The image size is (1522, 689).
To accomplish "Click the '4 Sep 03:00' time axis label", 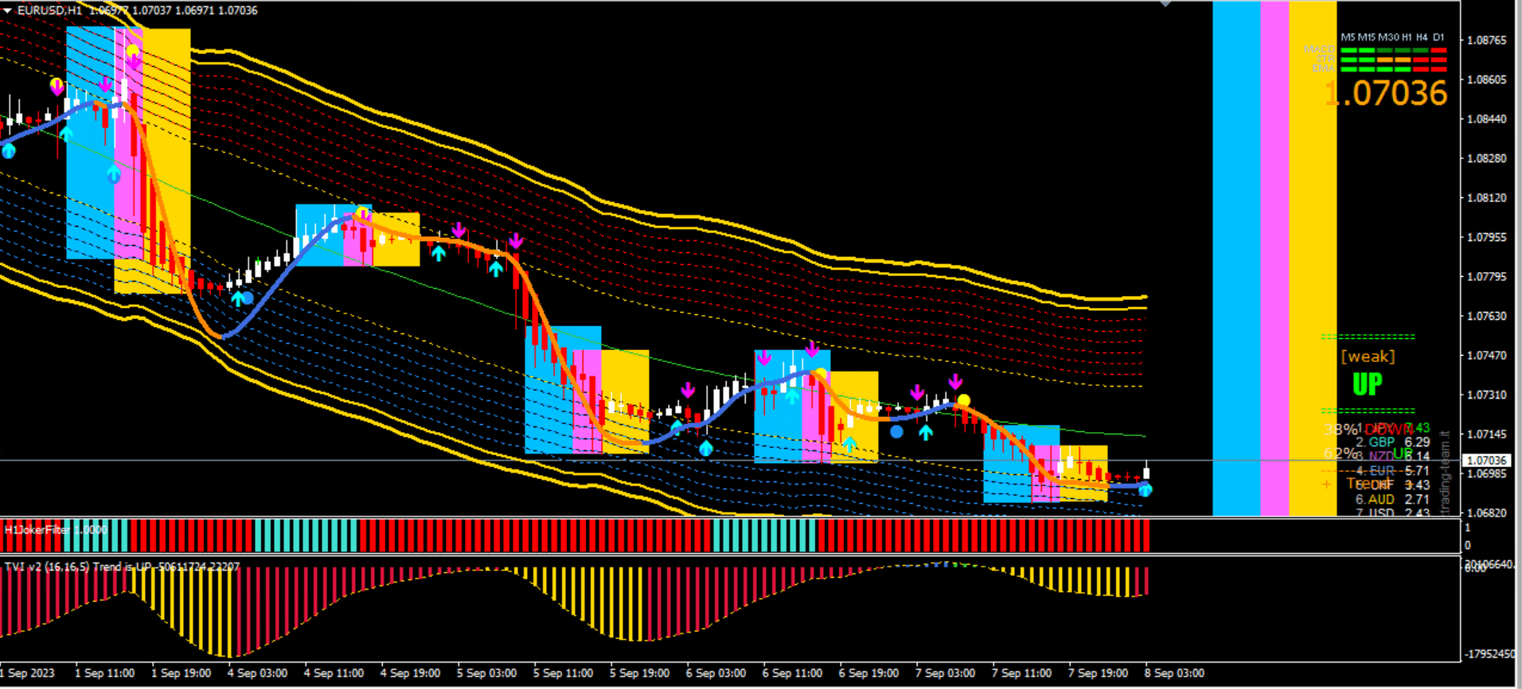I will (x=257, y=673).
